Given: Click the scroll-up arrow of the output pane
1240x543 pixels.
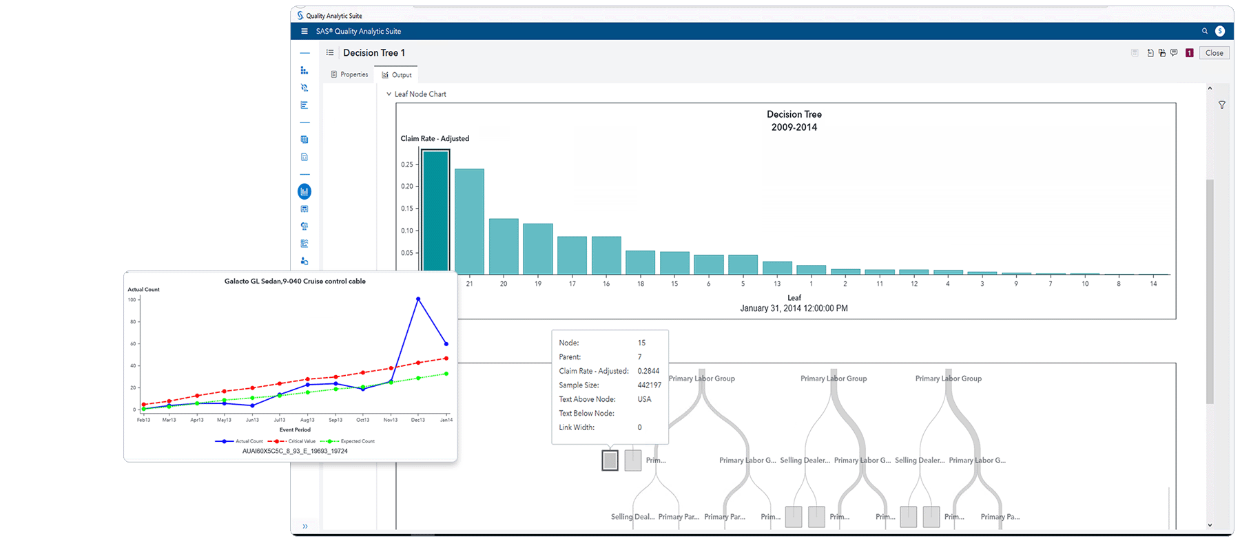Looking at the screenshot, I should (x=1210, y=88).
